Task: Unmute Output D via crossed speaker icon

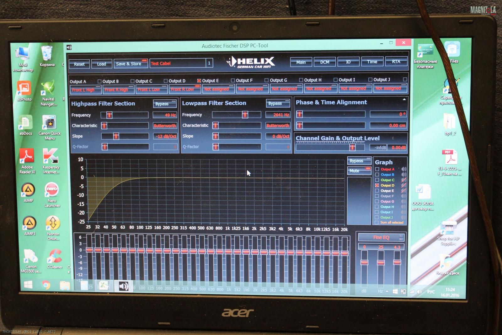Action: coord(404,185)
